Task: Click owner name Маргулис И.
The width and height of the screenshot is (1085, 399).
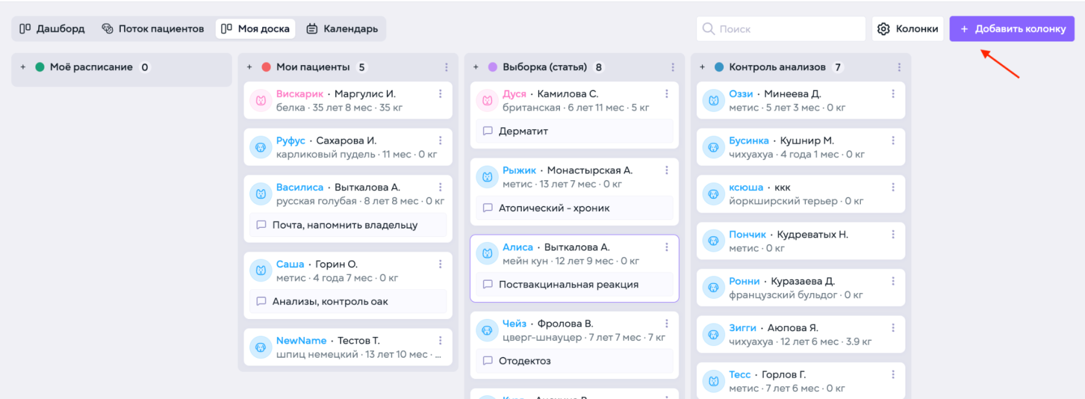Action: click(365, 94)
